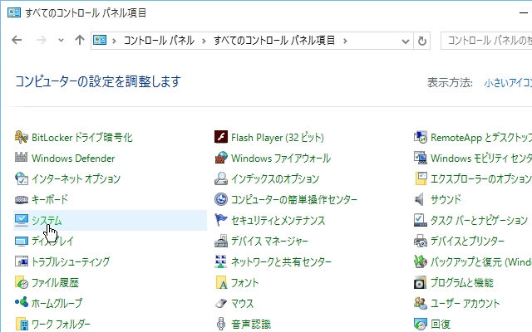Click the すべてのコントロール パネル項目 breadcrumb
This screenshot has height=332, width=532.
point(274,41)
